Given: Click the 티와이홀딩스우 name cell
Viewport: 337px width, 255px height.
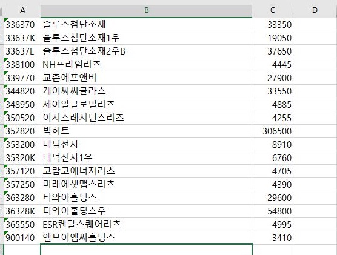Looking at the screenshot, I should (x=146, y=211).
